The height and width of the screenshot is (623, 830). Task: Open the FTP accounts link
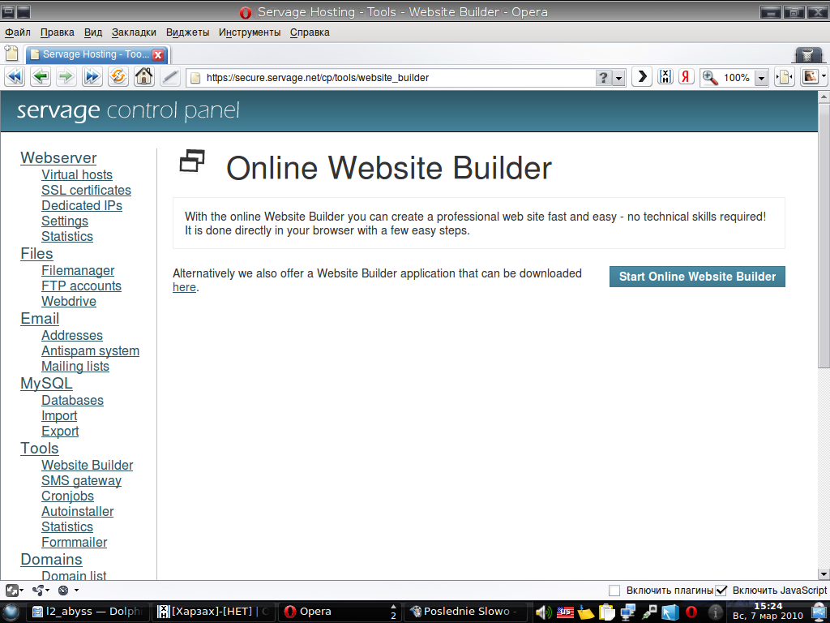point(82,286)
